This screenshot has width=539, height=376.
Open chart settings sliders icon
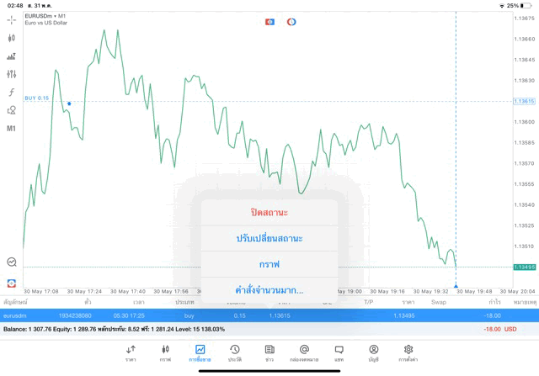point(12,74)
